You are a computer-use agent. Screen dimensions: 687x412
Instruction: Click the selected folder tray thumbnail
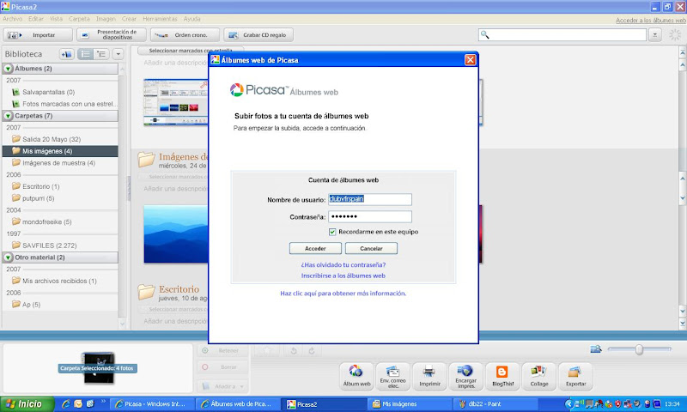[99, 368]
